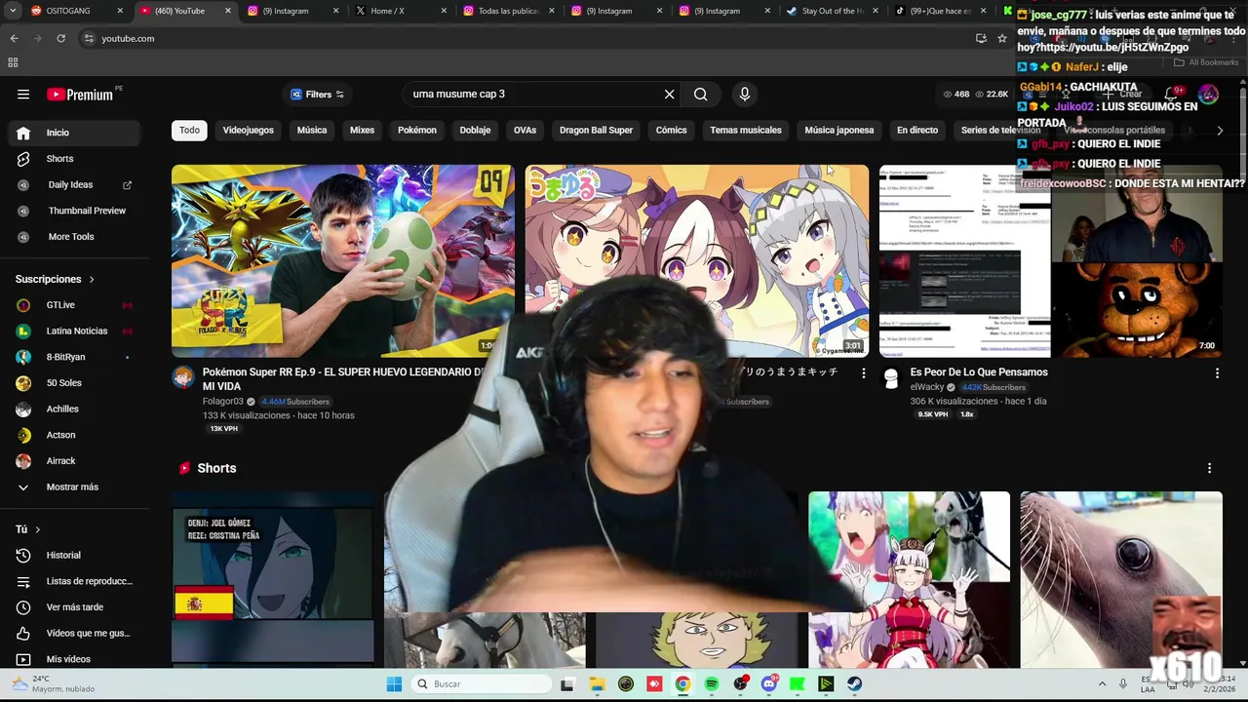Advance the filter chips with the right arrow

click(x=1220, y=131)
